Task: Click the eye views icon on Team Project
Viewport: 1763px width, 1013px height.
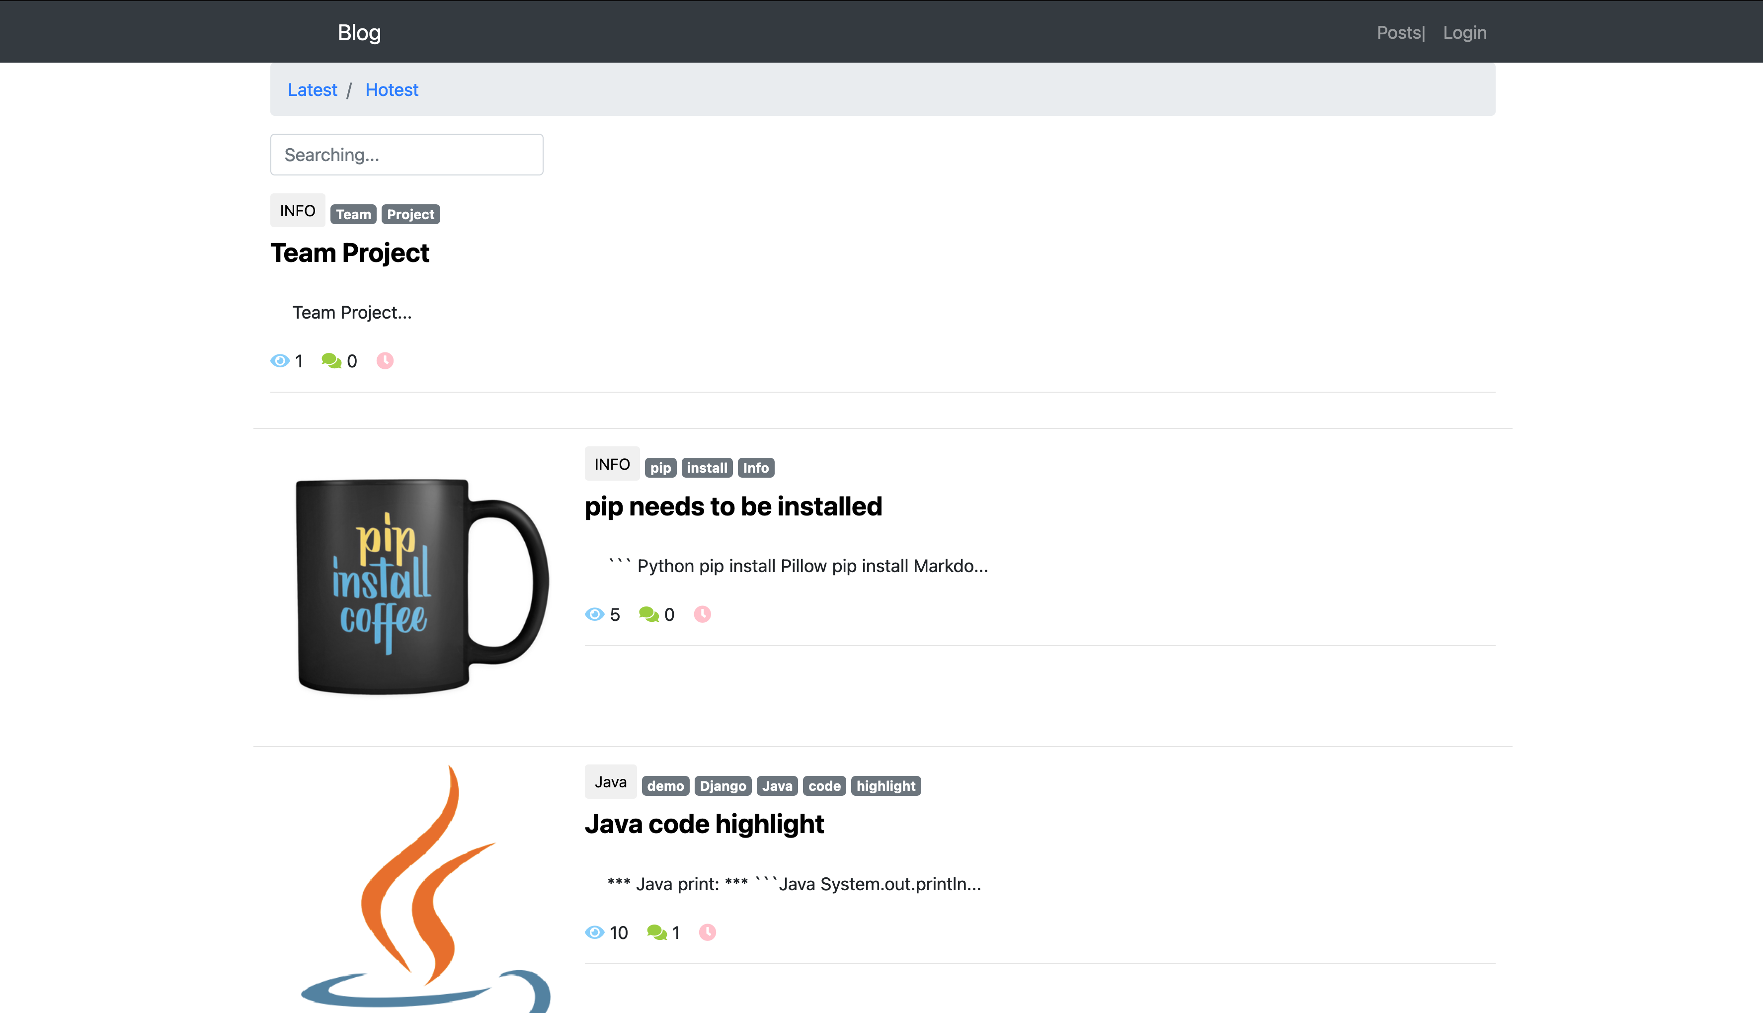Action: pos(280,360)
